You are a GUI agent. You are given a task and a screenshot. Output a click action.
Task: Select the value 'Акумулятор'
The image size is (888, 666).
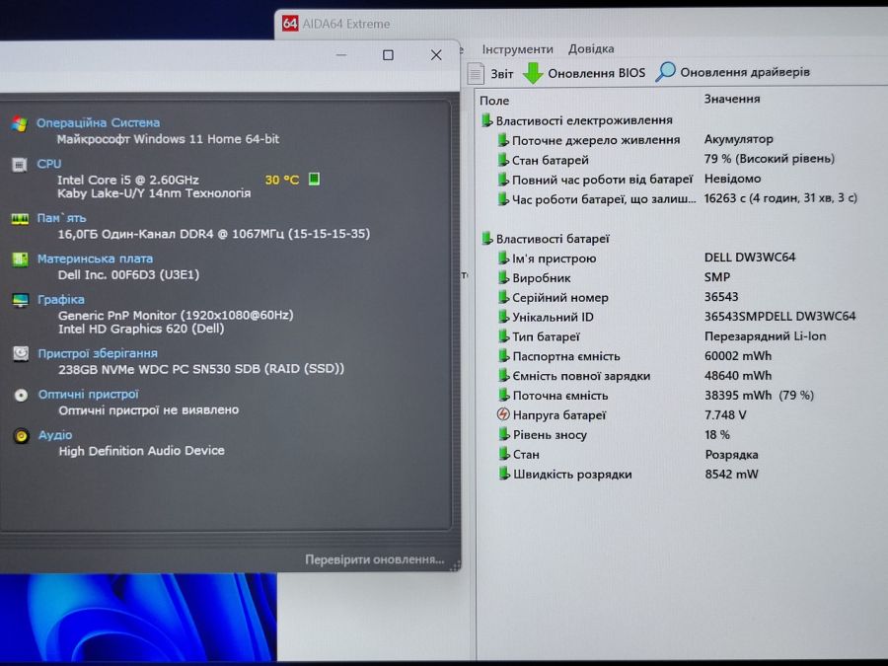(x=738, y=139)
